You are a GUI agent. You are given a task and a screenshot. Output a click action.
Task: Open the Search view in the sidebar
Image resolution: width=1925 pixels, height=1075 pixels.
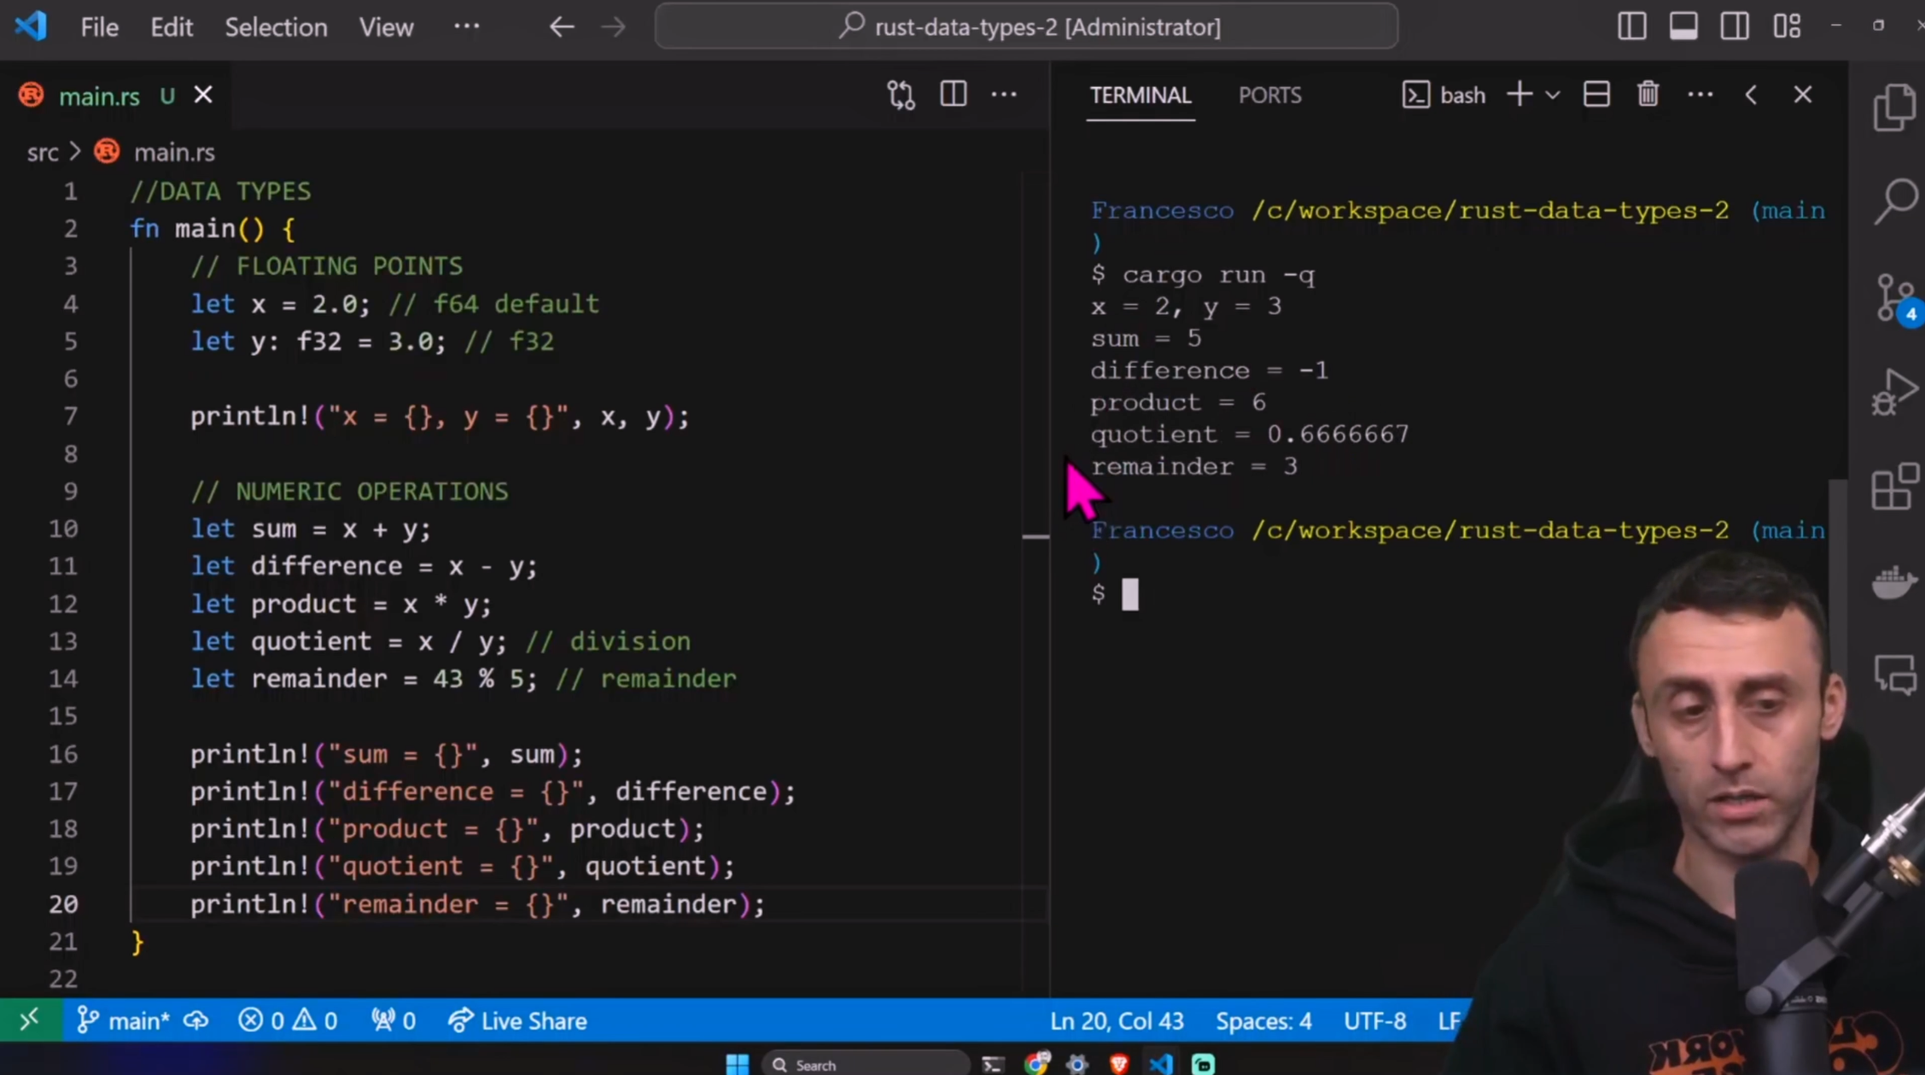click(1894, 201)
